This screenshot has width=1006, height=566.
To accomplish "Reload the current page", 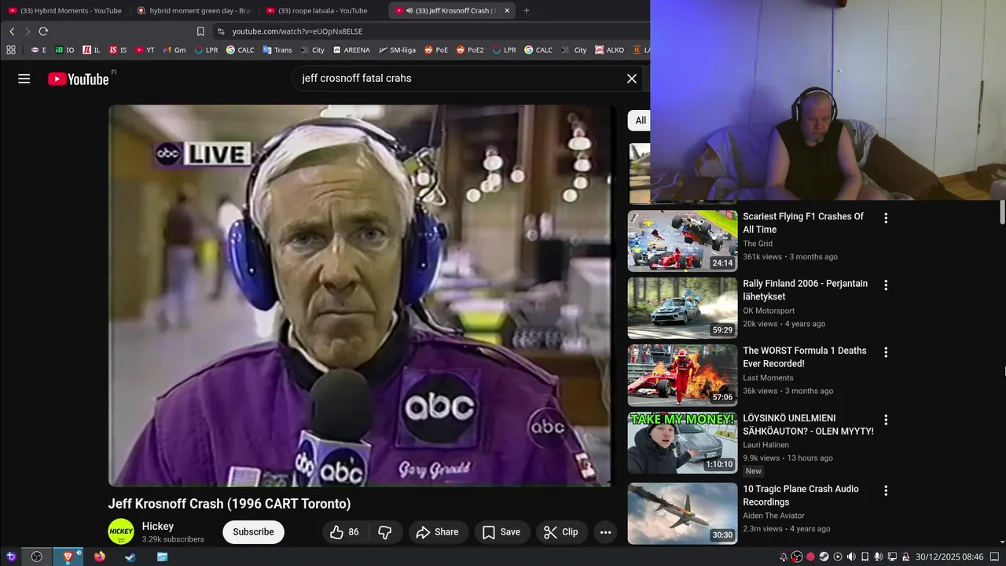I will [43, 31].
